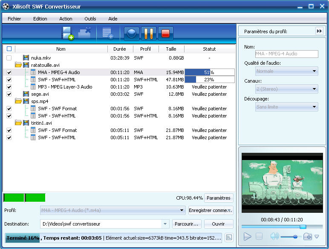Screen dimensions: 329x249
Task: Uncheck the M4A - MPEG-4 Audio checkbox
Action: (x=9, y=72)
